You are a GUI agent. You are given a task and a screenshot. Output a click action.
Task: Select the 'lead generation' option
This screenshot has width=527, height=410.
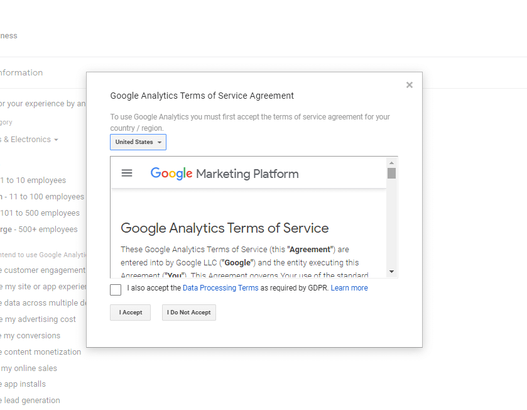(30, 400)
